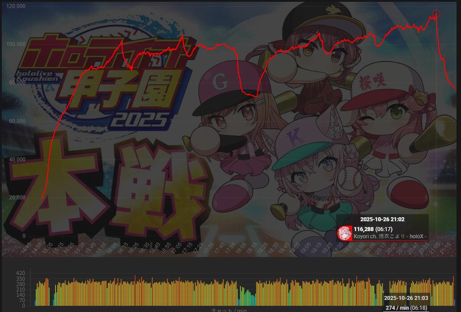Select chat tooltip date '2025-10-26 21:03'
Image resolution: width=461 pixels, height=312 pixels.
point(406,298)
